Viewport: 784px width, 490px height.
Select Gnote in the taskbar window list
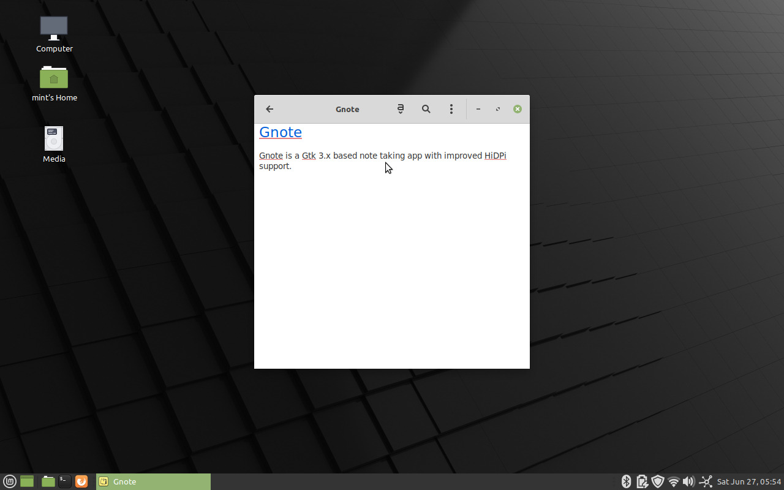coord(153,481)
